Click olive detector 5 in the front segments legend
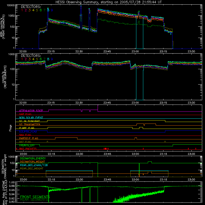This screenshot has width=205, height=205. (37, 10)
